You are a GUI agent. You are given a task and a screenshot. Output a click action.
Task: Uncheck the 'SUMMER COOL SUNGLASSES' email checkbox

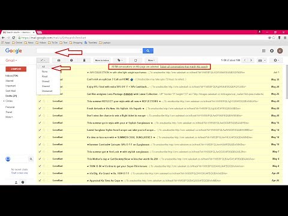point(40,137)
